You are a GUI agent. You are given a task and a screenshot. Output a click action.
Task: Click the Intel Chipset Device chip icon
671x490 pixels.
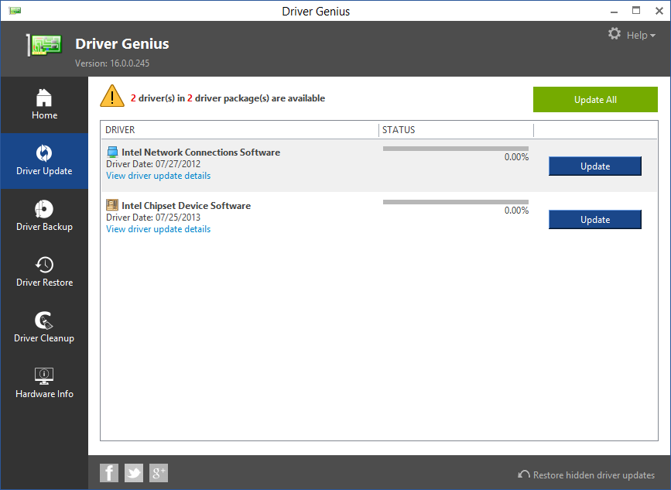(112, 205)
